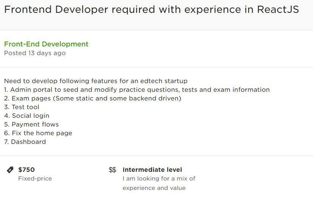The width and height of the screenshot is (313, 199).
Task: Click 'I am looking for a mix of' text
Action: click(x=159, y=179)
